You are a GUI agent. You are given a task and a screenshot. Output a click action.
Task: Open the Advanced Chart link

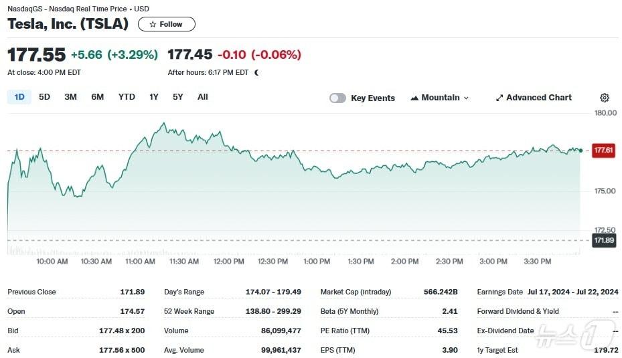(538, 98)
